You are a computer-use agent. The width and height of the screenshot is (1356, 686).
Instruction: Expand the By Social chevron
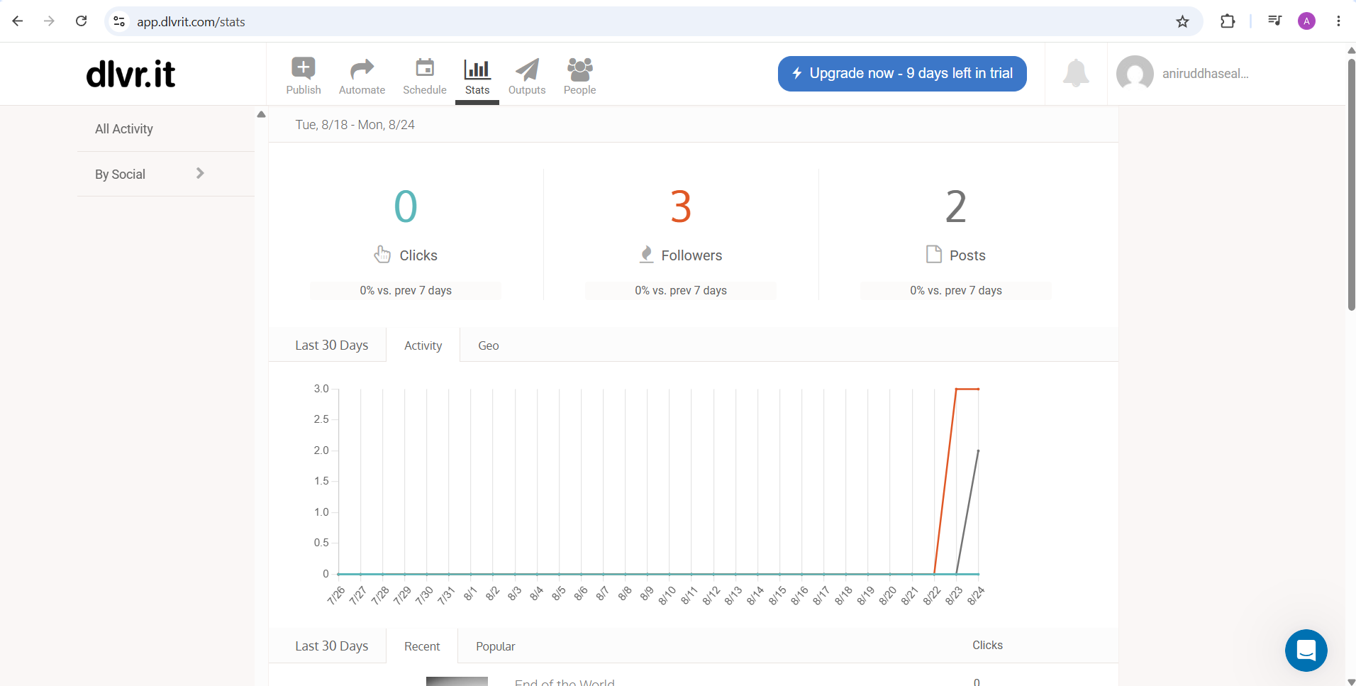pyautogui.click(x=200, y=173)
